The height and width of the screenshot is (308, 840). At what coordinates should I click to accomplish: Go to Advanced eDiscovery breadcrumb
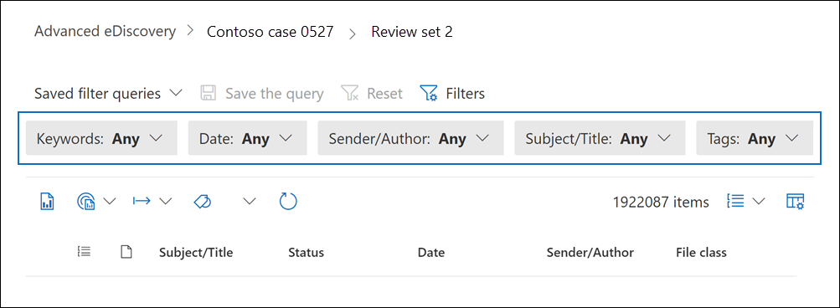[x=105, y=31]
